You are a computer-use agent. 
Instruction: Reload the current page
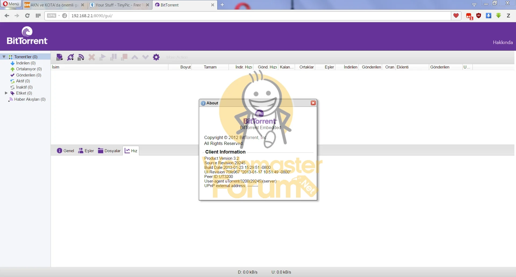click(x=27, y=16)
